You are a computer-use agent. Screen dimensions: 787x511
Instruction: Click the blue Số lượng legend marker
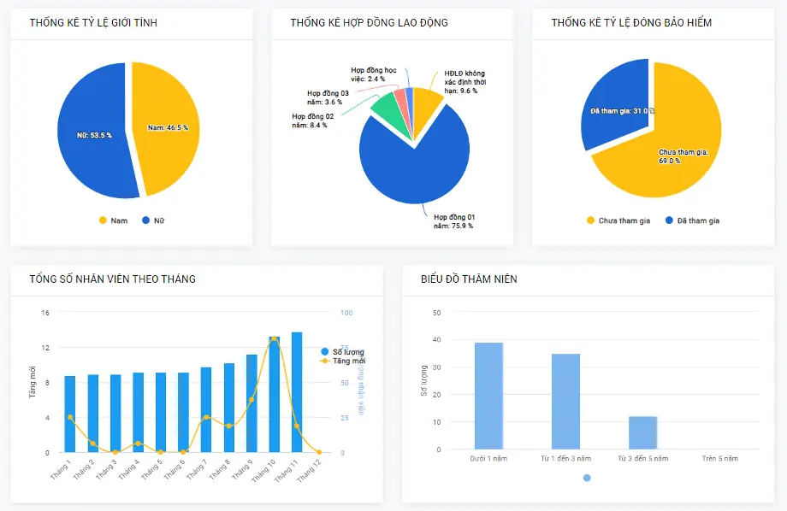[x=325, y=352]
